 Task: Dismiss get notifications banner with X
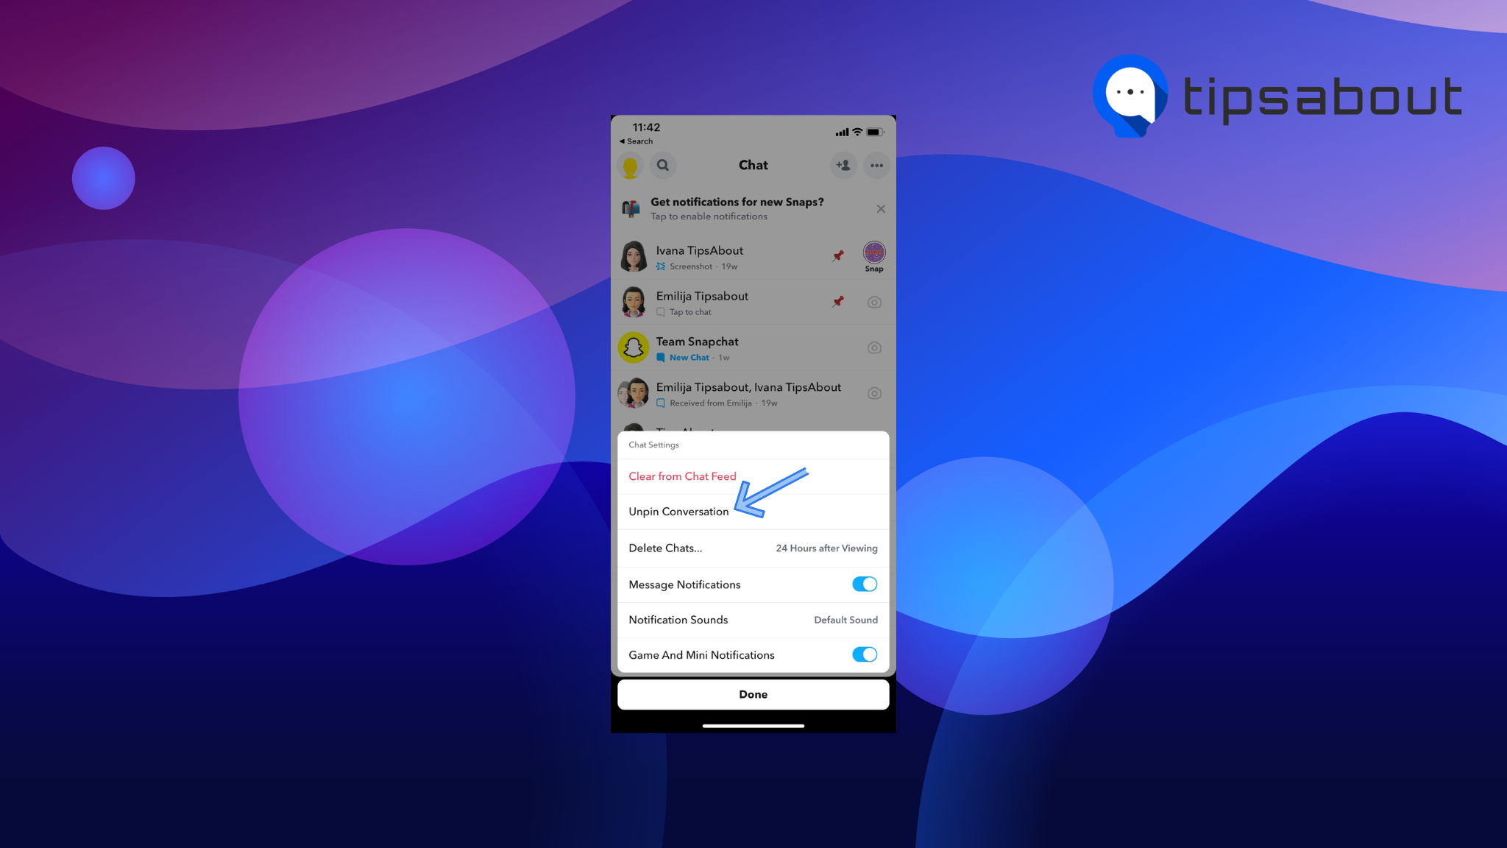tap(881, 209)
